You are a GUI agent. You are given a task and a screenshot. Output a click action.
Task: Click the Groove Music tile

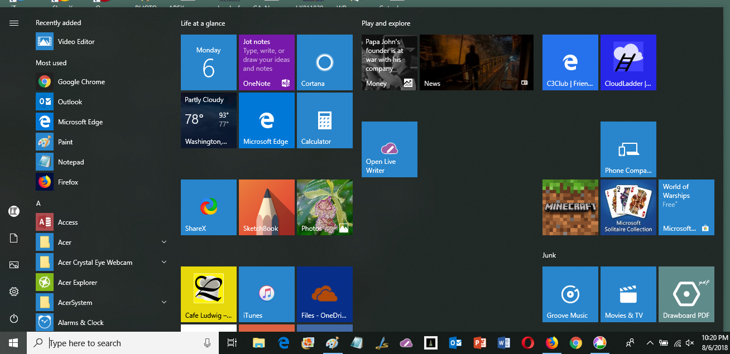coord(570,294)
